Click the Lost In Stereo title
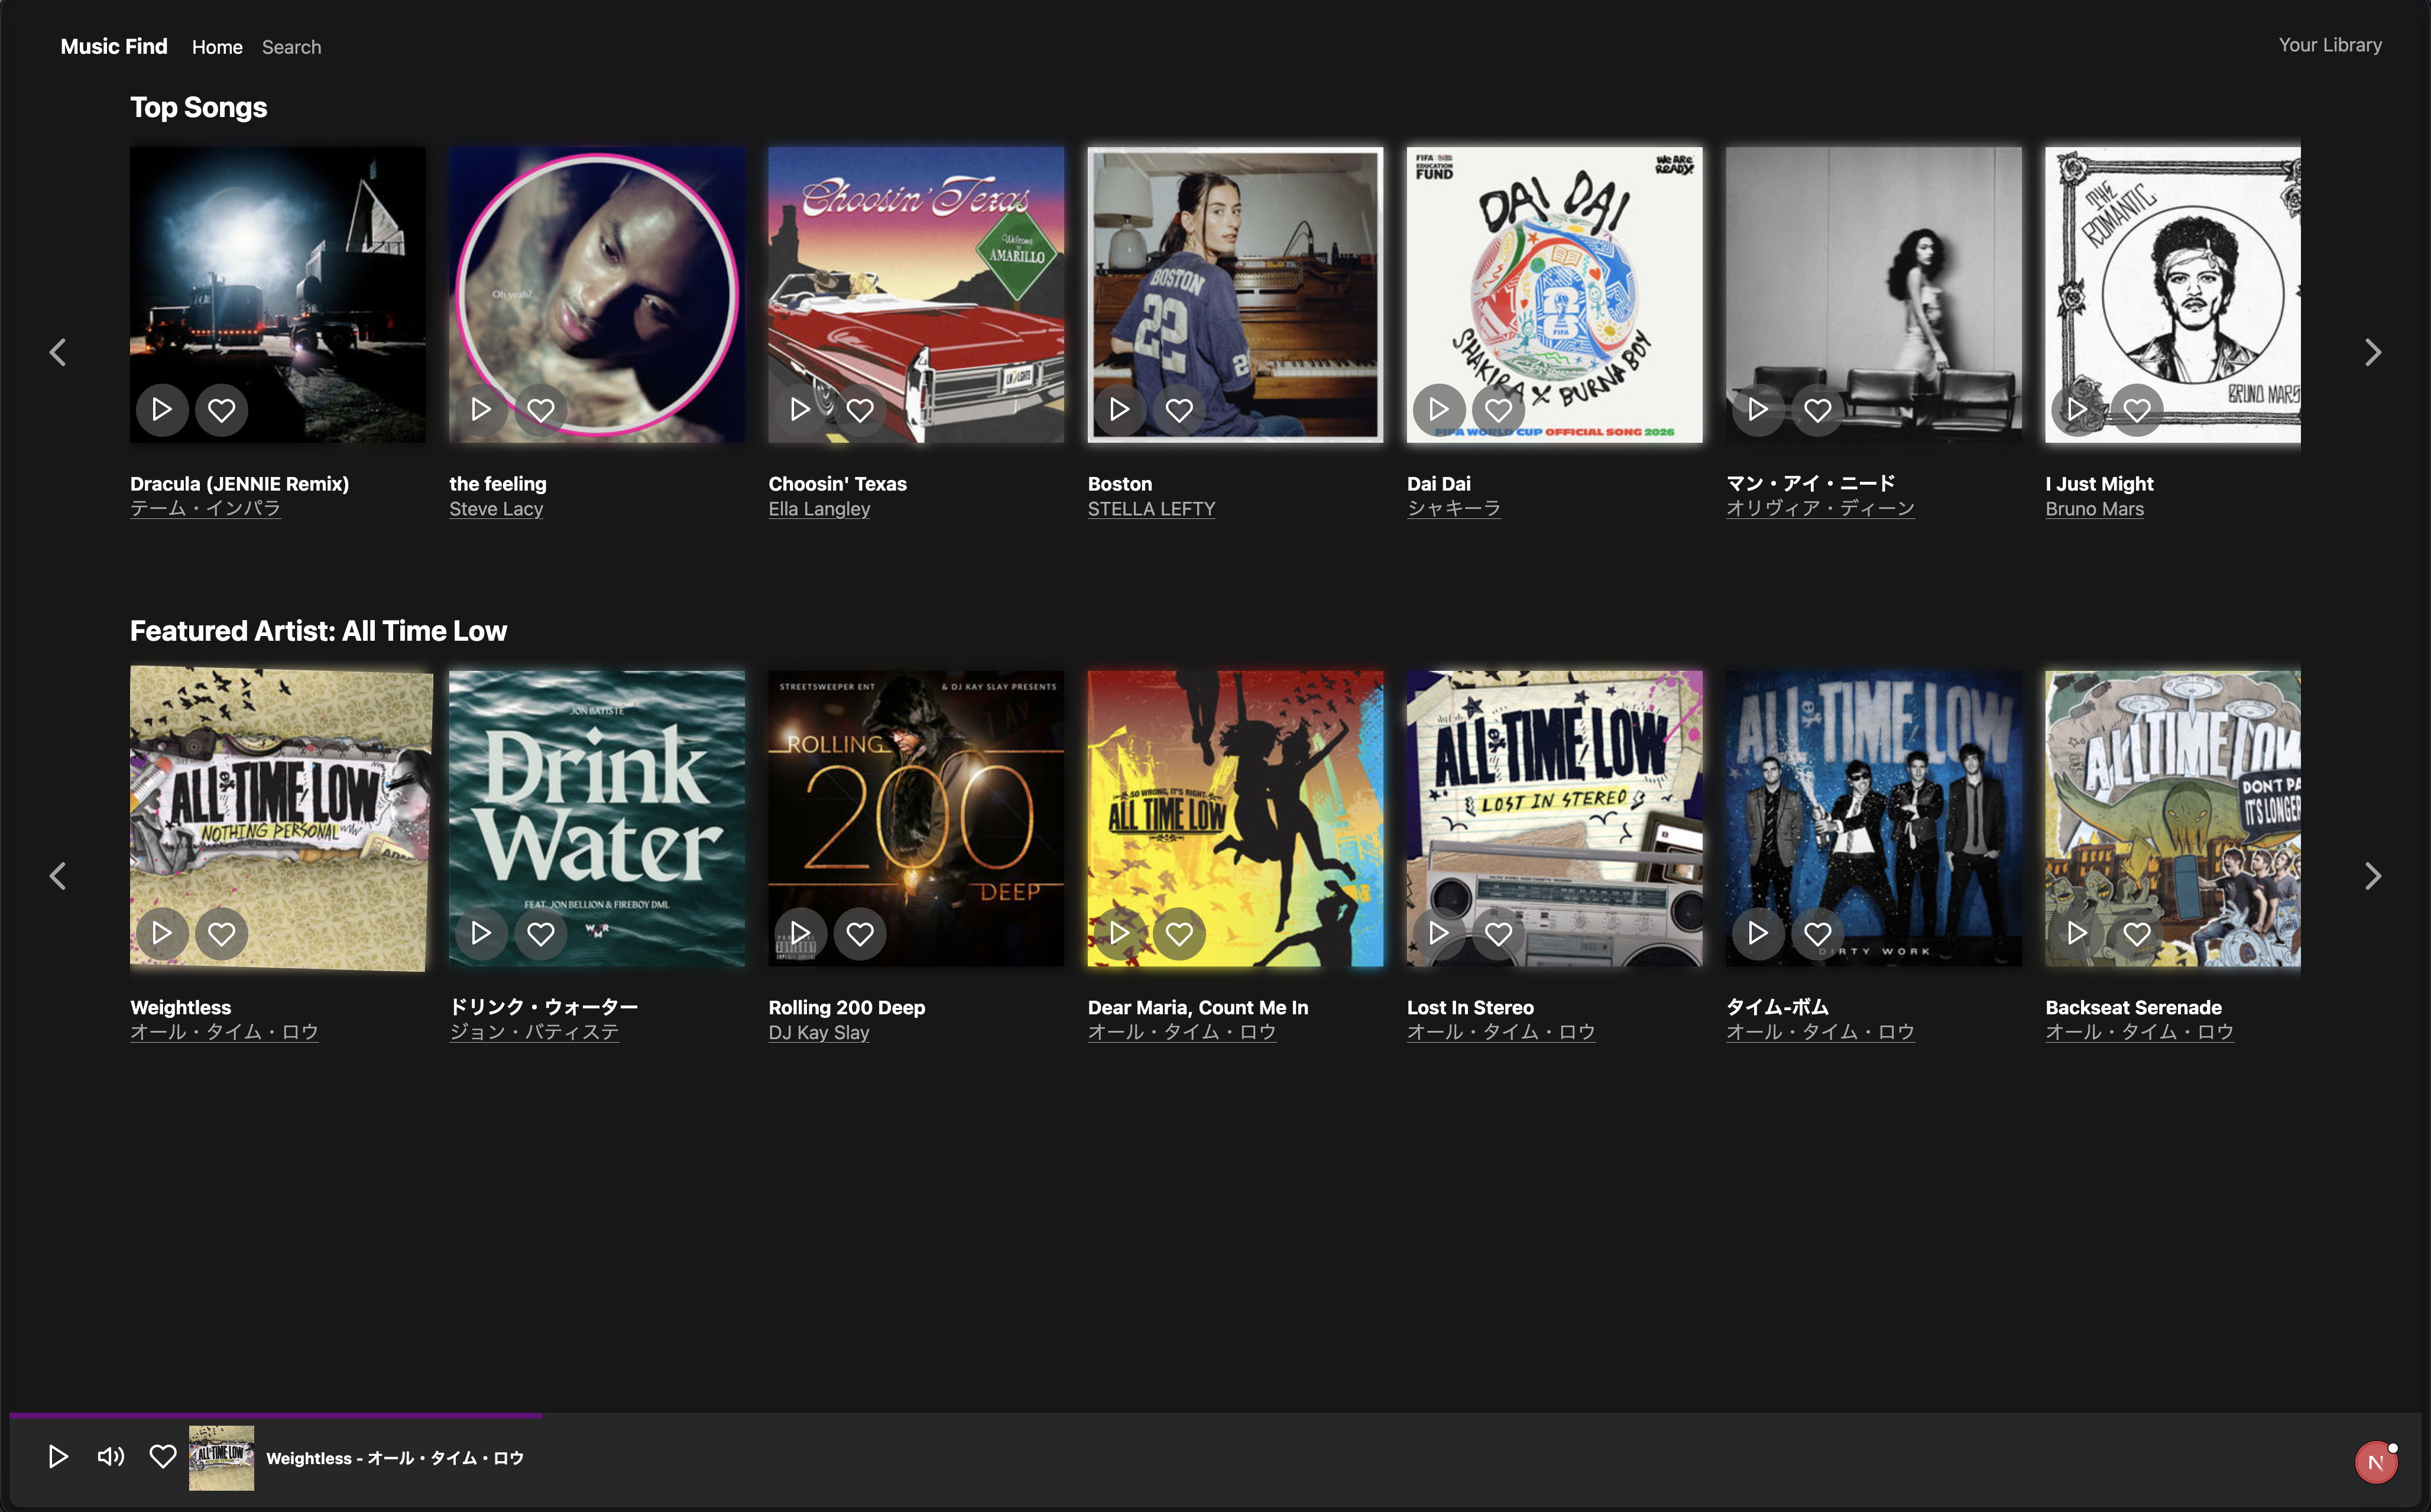 tap(1470, 1008)
